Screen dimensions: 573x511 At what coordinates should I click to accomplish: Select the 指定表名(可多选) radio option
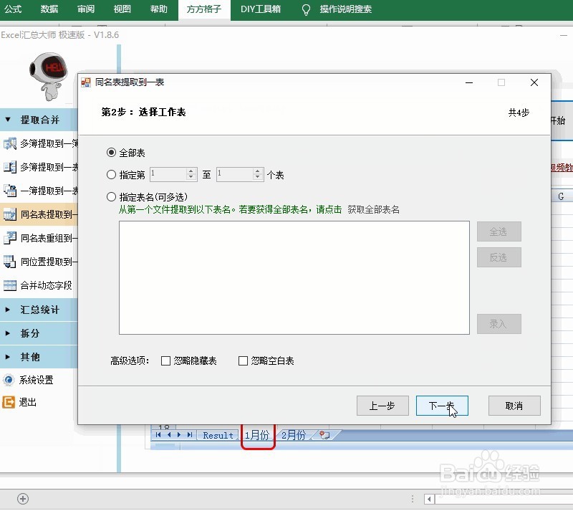[112, 197]
